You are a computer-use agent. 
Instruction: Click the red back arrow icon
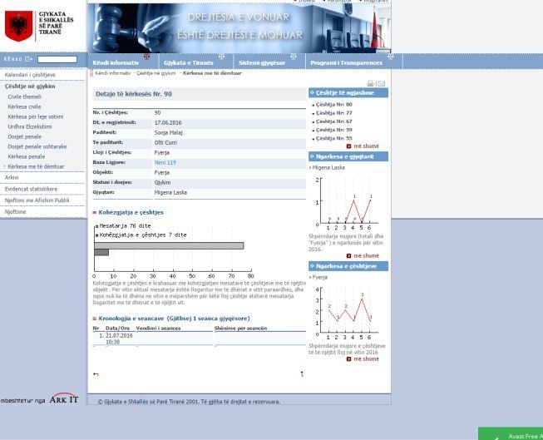pos(96,373)
